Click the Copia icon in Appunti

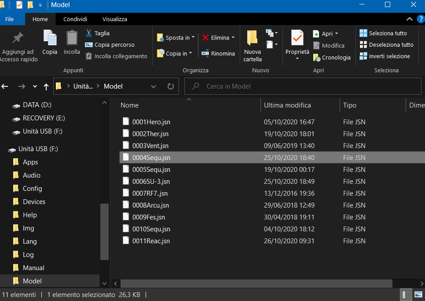[x=50, y=38]
